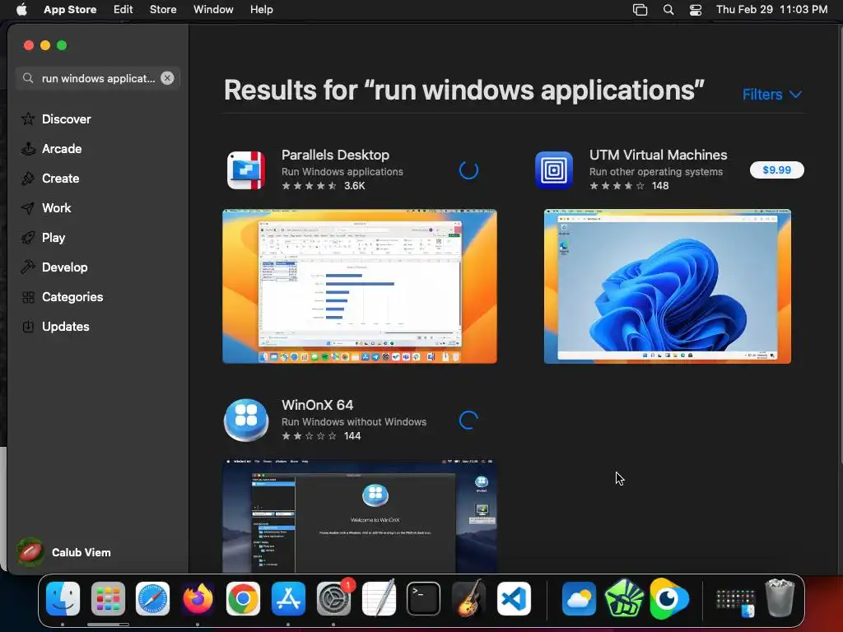Screen dimensions: 843x632
Task: Open the Parallels Desktop title
Action: click(335, 155)
